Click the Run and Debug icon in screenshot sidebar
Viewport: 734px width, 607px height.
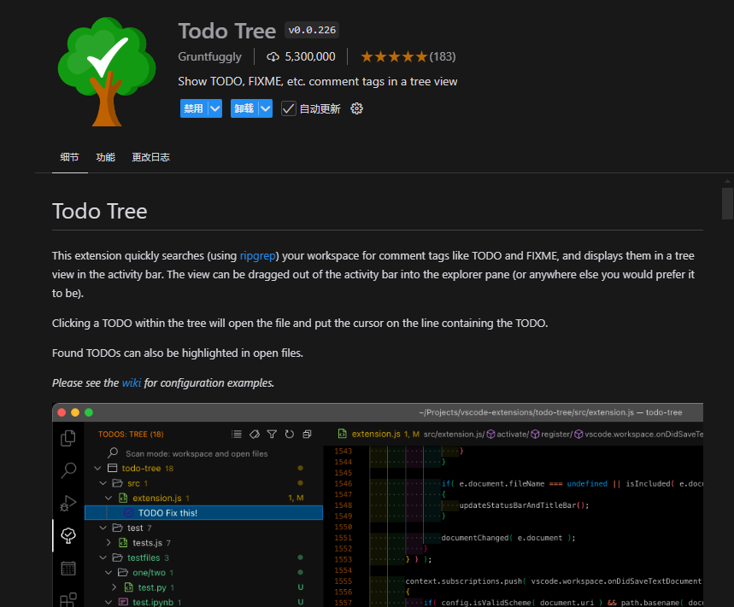(68, 503)
